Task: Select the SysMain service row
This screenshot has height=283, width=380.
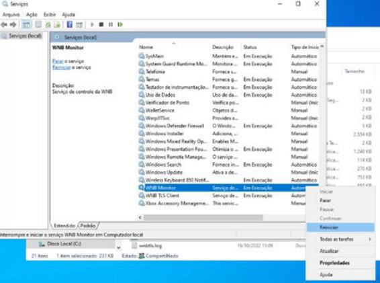Action: tap(228, 56)
